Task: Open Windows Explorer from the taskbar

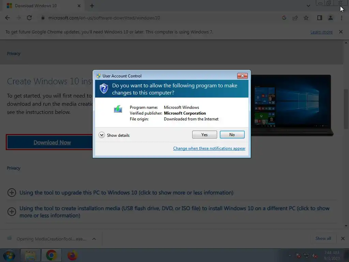Action: click(30, 256)
